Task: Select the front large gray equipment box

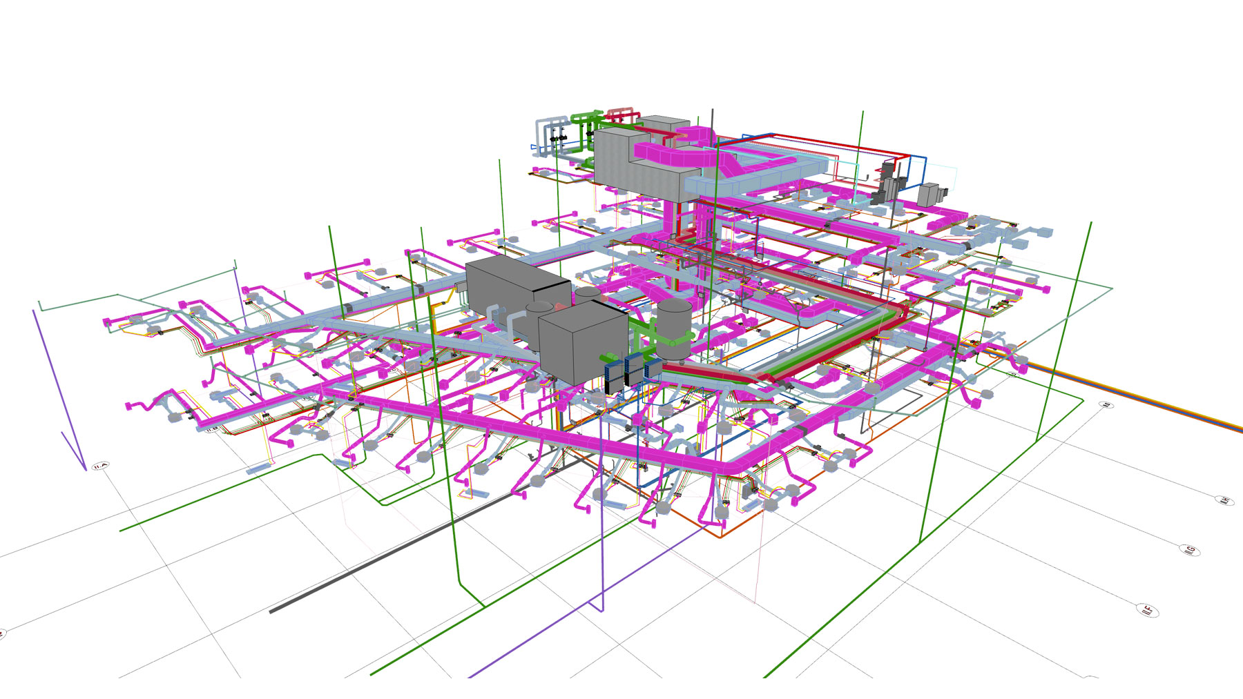Action: (x=580, y=342)
